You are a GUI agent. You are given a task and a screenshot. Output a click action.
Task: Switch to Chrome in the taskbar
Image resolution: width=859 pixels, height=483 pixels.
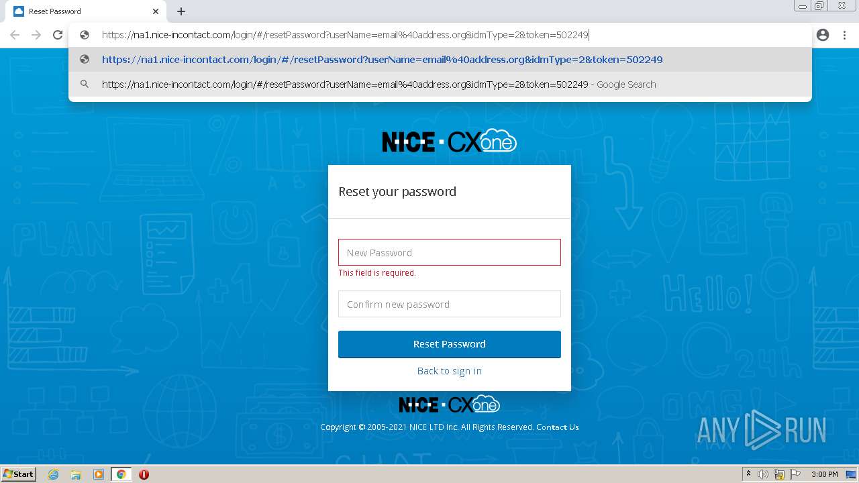tap(121, 474)
